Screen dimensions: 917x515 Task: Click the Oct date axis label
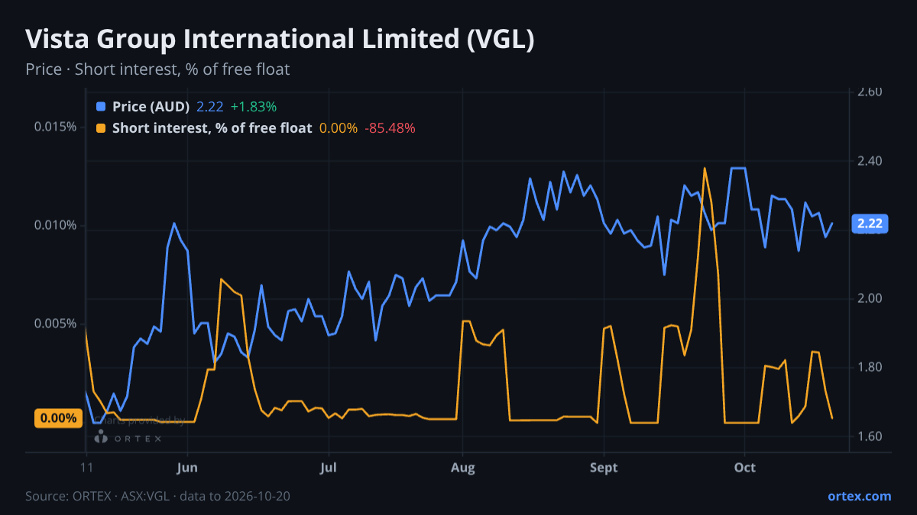click(744, 467)
